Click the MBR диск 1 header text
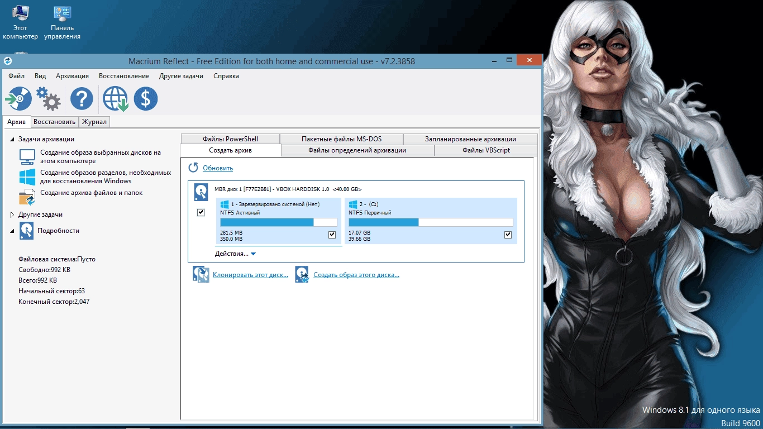 click(x=288, y=189)
